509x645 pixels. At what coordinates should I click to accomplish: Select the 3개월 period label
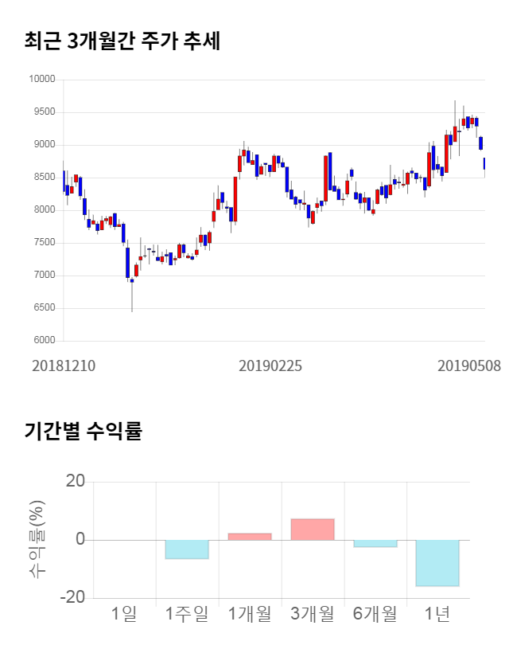coord(313,614)
